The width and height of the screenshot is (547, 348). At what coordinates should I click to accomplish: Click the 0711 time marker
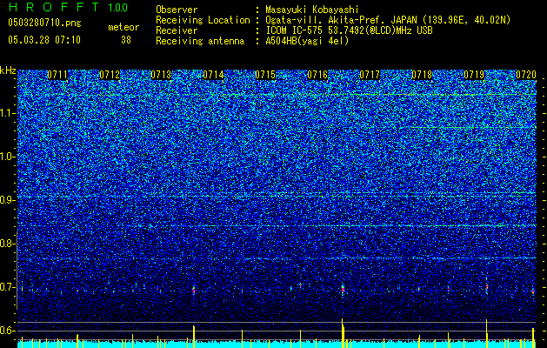57,75
